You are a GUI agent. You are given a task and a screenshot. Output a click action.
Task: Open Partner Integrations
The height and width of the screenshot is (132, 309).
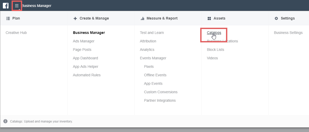click(x=160, y=100)
